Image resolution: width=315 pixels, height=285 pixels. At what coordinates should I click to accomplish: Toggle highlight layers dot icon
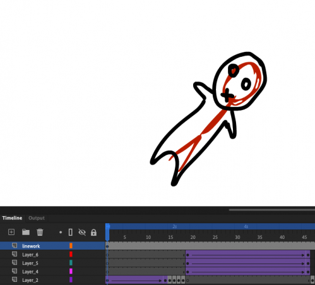(61, 233)
